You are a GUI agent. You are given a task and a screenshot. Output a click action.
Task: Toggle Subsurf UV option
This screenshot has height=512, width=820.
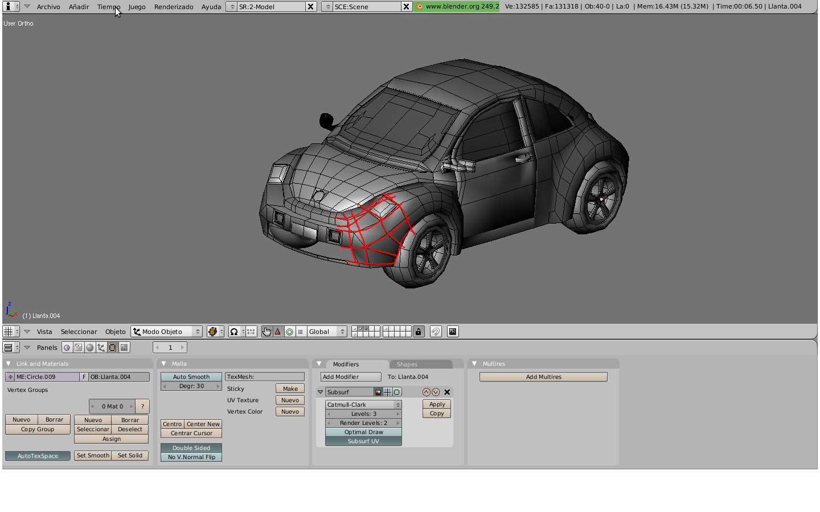coord(363,441)
